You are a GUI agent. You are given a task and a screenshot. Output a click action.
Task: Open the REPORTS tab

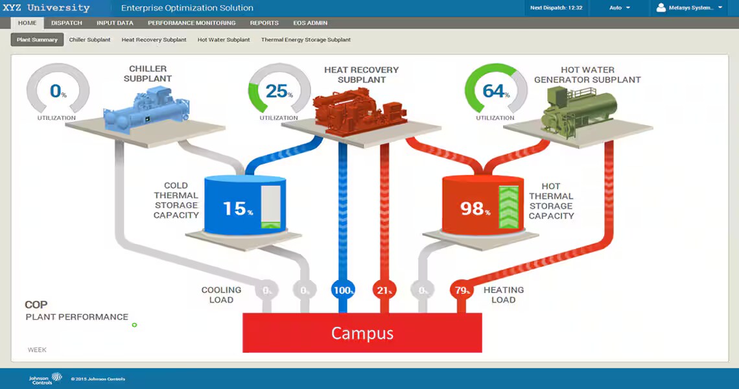(x=264, y=23)
